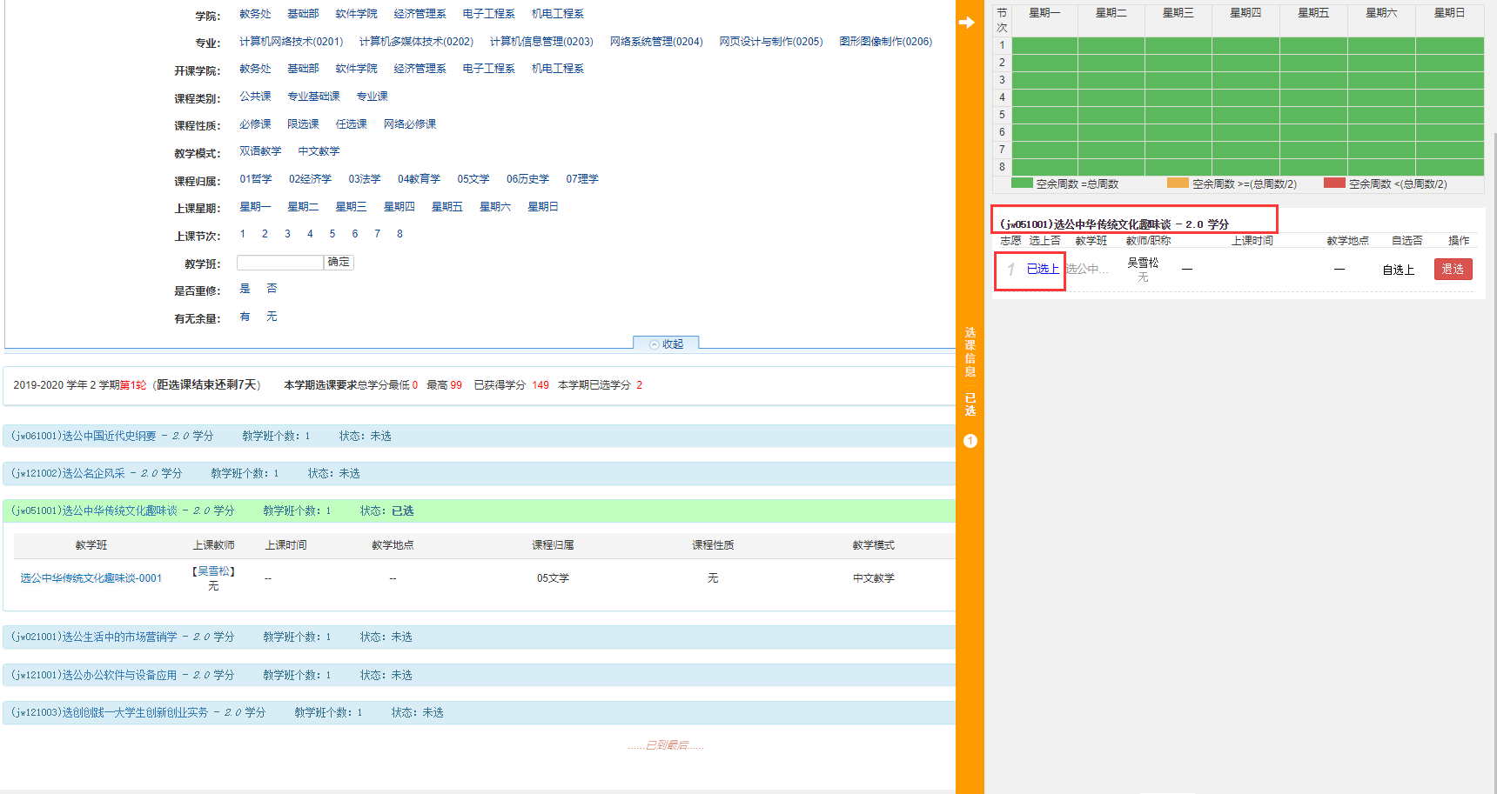
Task: Open the 已选上 link in selected courses
Action: pos(1043,270)
